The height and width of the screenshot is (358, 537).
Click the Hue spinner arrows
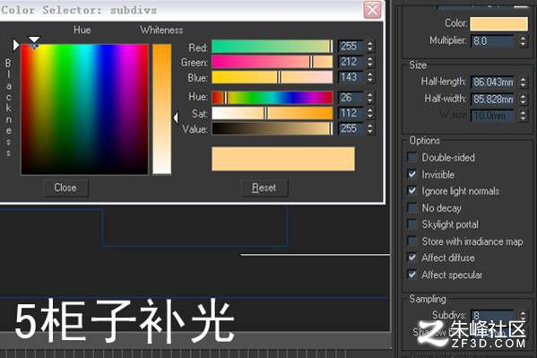pyautogui.click(x=370, y=98)
